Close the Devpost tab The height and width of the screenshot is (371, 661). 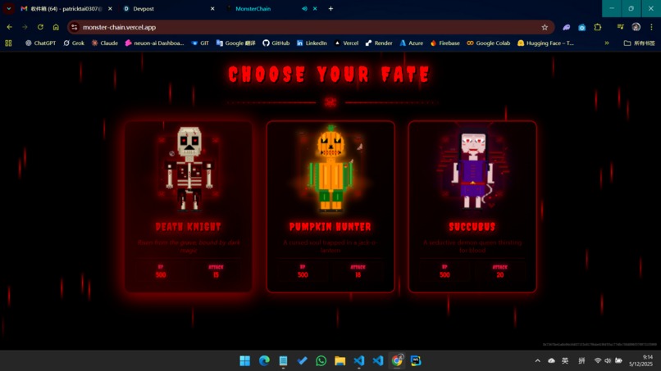point(212,8)
